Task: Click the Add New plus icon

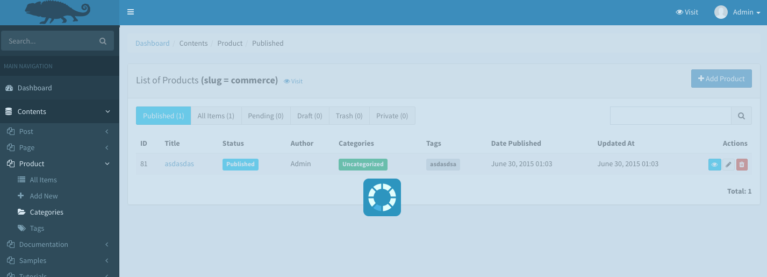Action: coord(21,196)
